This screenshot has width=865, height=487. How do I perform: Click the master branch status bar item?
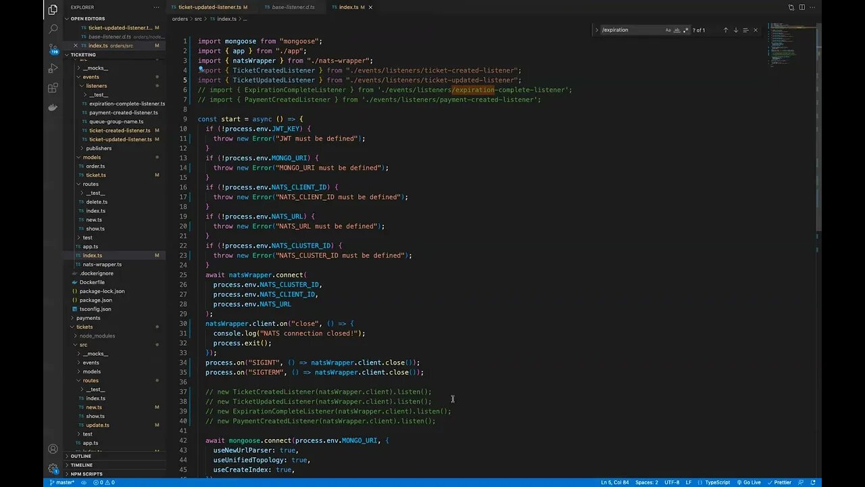pyautogui.click(x=61, y=482)
